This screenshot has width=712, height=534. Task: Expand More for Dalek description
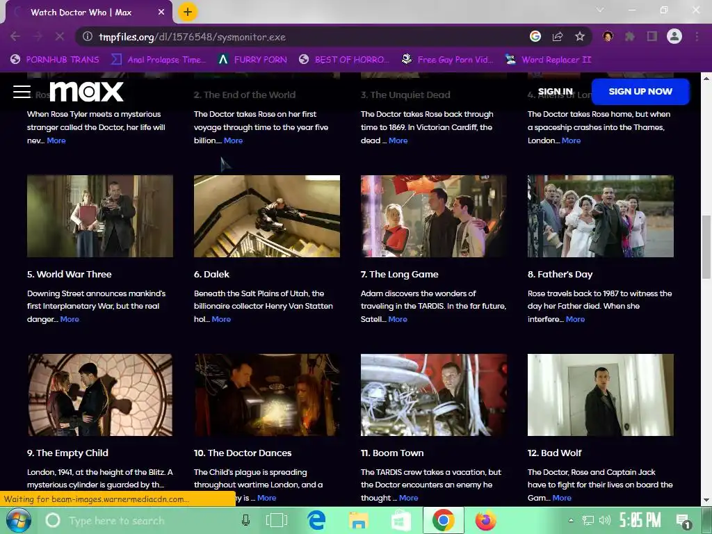point(221,319)
